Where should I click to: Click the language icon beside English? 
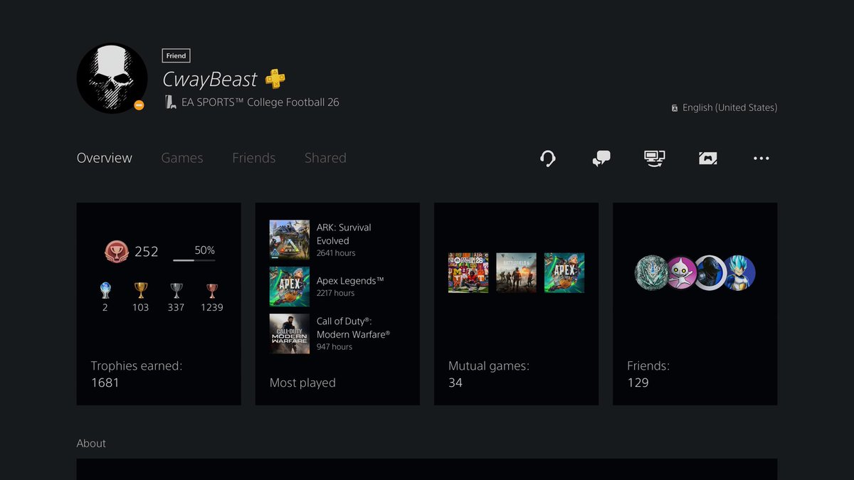[x=675, y=108]
